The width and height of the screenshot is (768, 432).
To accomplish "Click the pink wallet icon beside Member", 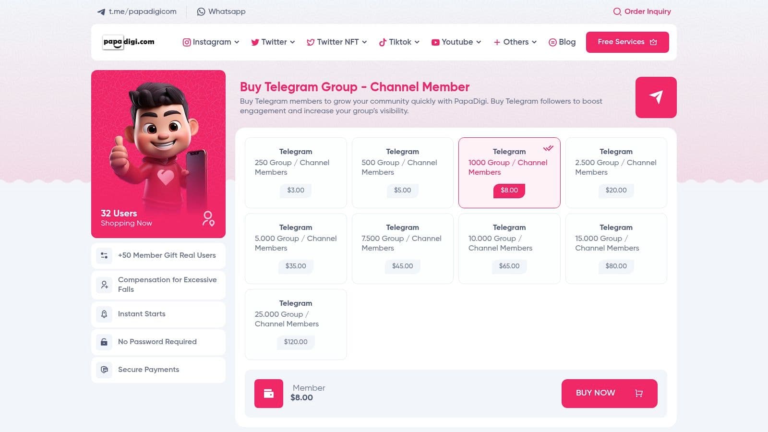I will [x=269, y=394].
